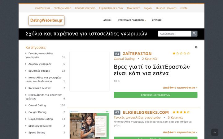Open Μεσολάβηση για απόκτηση σχέσεων category
Image resolution: width=223 pixels, height=139 pixels.
tap(44, 97)
